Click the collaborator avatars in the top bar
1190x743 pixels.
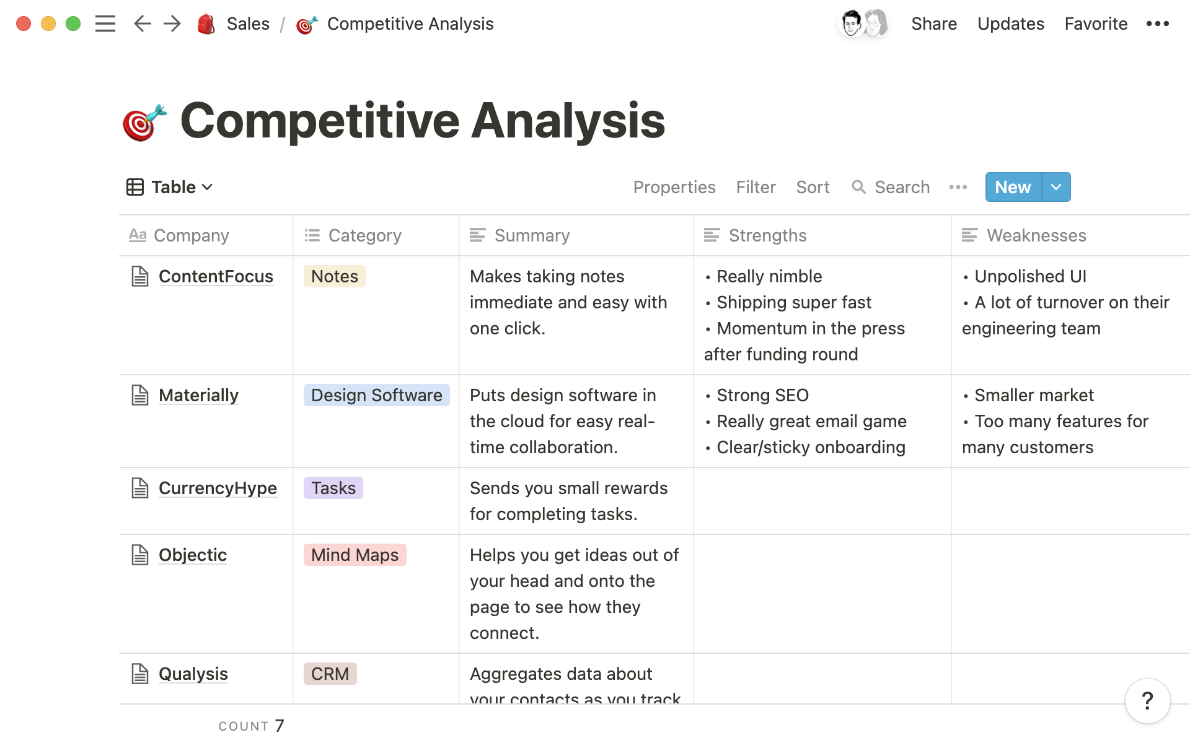point(863,24)
